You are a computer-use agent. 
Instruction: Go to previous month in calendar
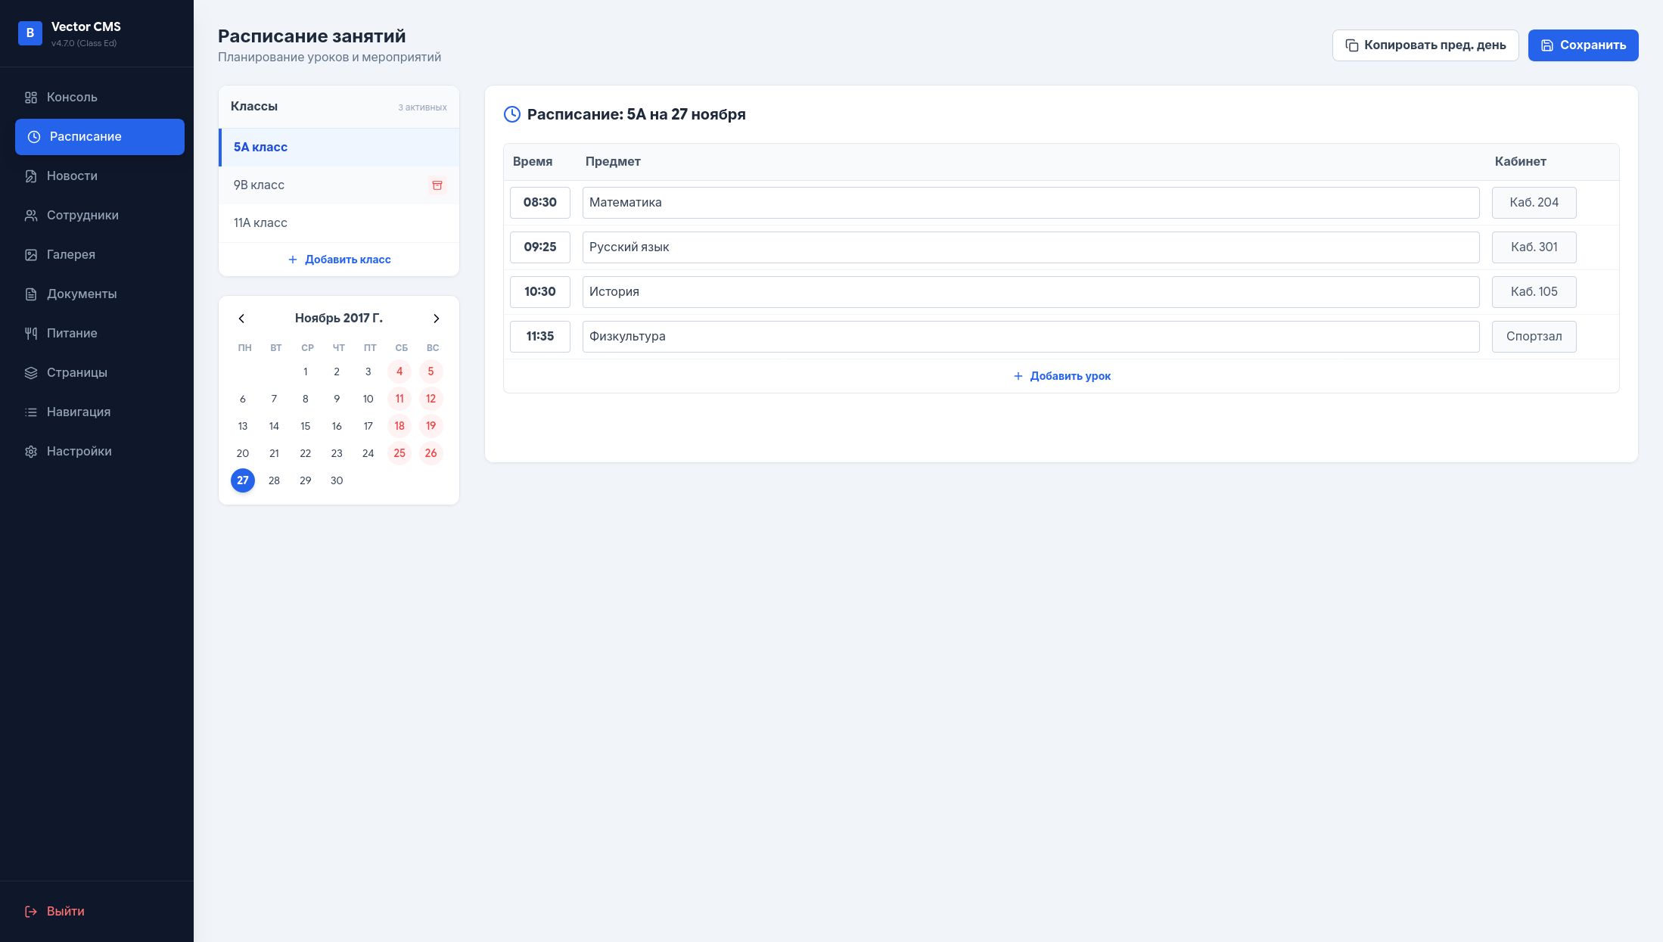tap(241, 319)
